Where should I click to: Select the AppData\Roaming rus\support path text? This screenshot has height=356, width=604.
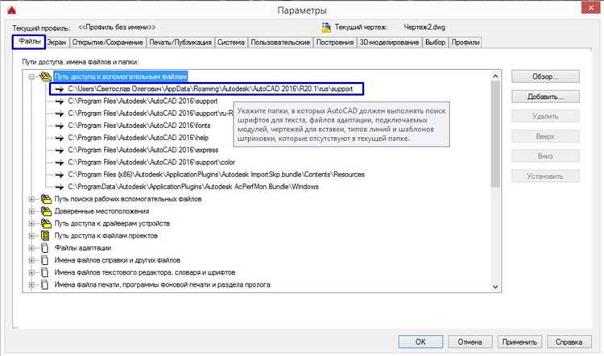tap(210, 89)
